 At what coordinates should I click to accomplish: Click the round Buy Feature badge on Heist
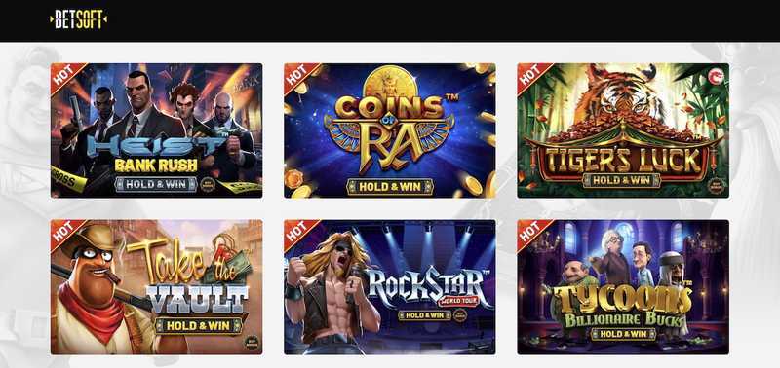coord(209,184)
